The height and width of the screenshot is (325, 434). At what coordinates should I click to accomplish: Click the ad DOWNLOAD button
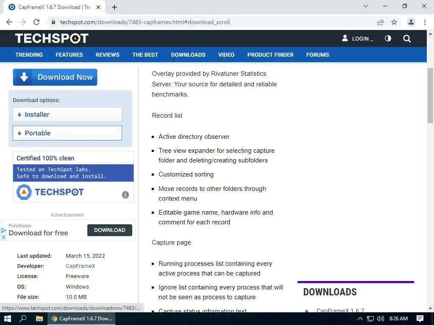pyautogui.click(x=110, y=230)
